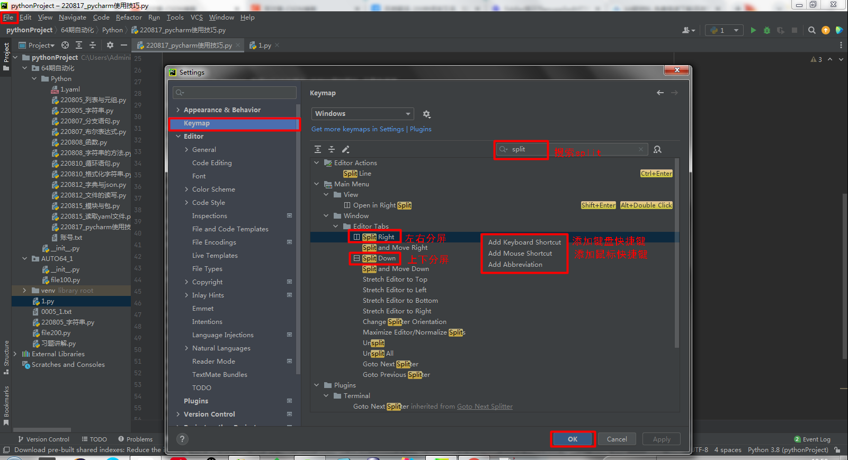This screenshot has width=848, height=460.
Task: Open Version Control tool window tab
Action: pos(43,439)
